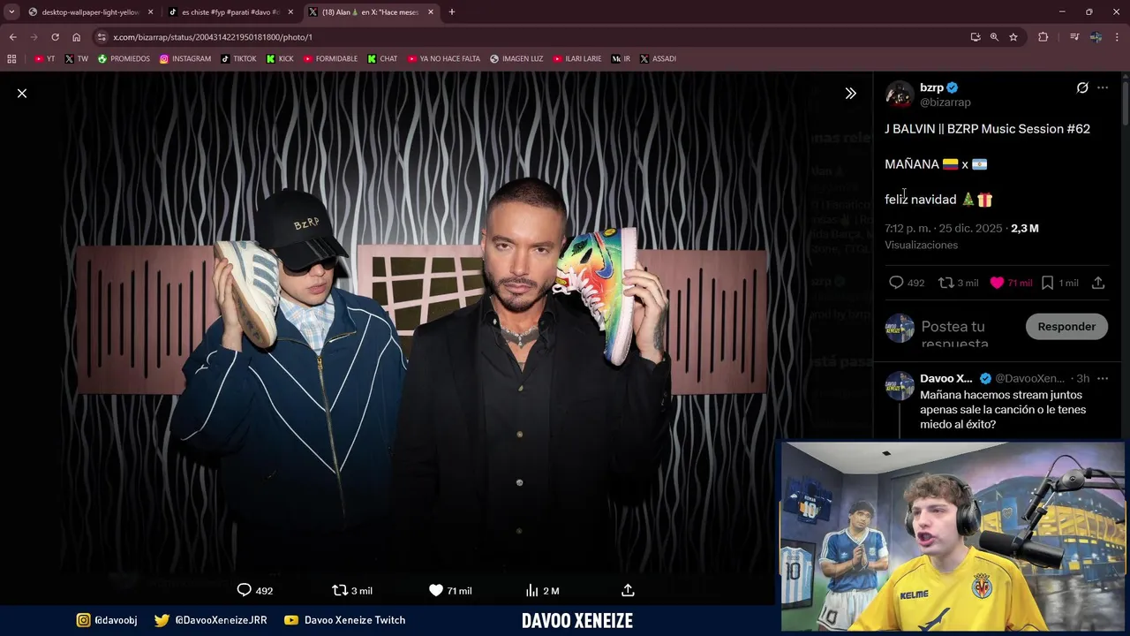Go back with browser back arrow
The width and height of the screenshot is (1130, 636).
point(12,37)
